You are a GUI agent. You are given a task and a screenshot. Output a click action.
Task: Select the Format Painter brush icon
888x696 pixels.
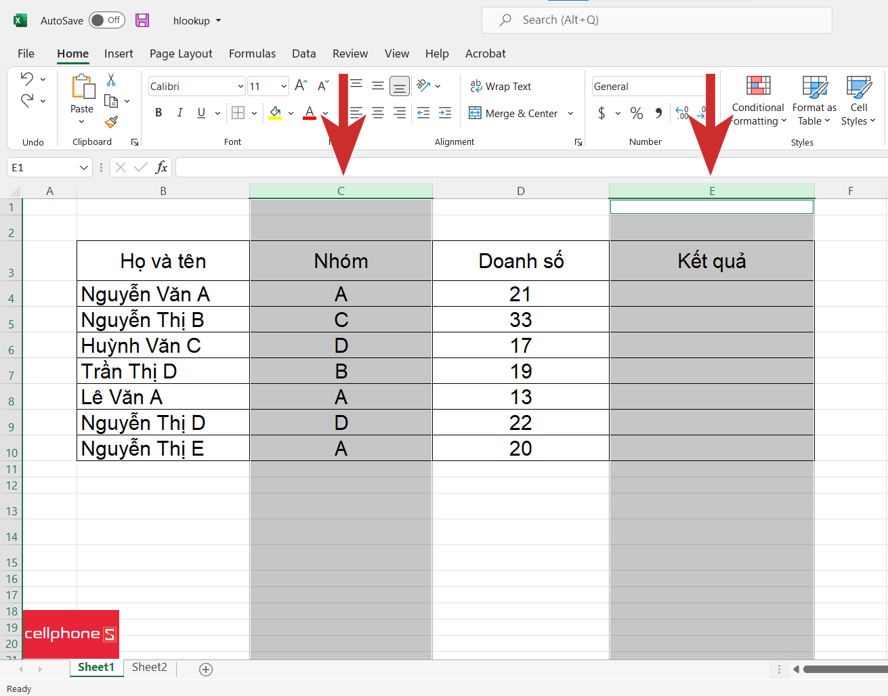click(111, 122)
